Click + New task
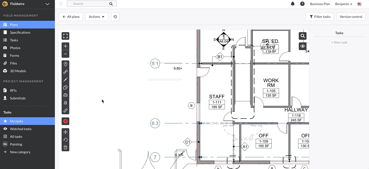Screen dimensions: 369x169 (x=339, y=42)
